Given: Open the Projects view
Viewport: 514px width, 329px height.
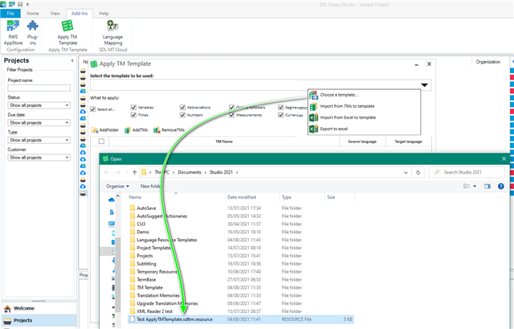Looking at the screenshot, I should click(x=39, y=320).
